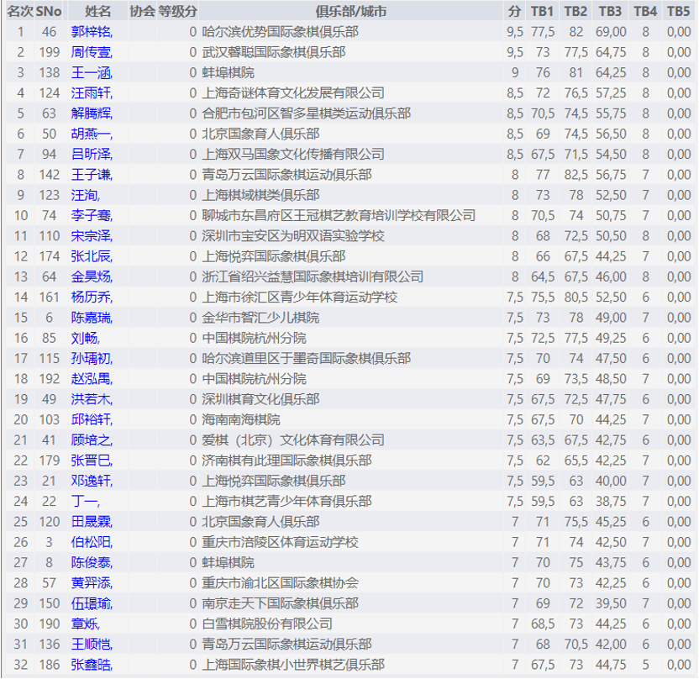The height and width of the screenshot is (679, 699).
Task: Click the 等级分 column header
Action: point(178,11)
